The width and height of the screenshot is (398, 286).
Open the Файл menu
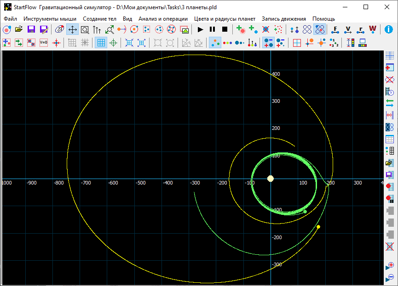point(11,19)
